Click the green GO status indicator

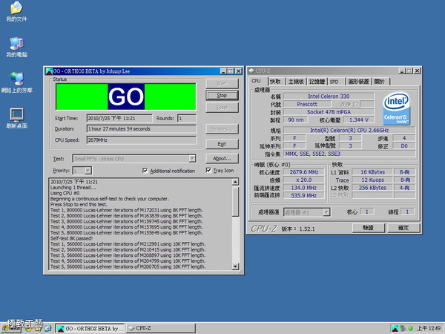coord(126,96)
